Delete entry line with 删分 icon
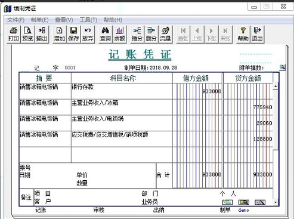The image size is (294, 219). [x=151, y=34]
